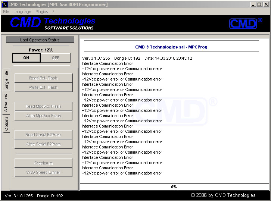Turn power OFF
The image size is (271, 201).
pyautogui.click(x=56, y=58)
